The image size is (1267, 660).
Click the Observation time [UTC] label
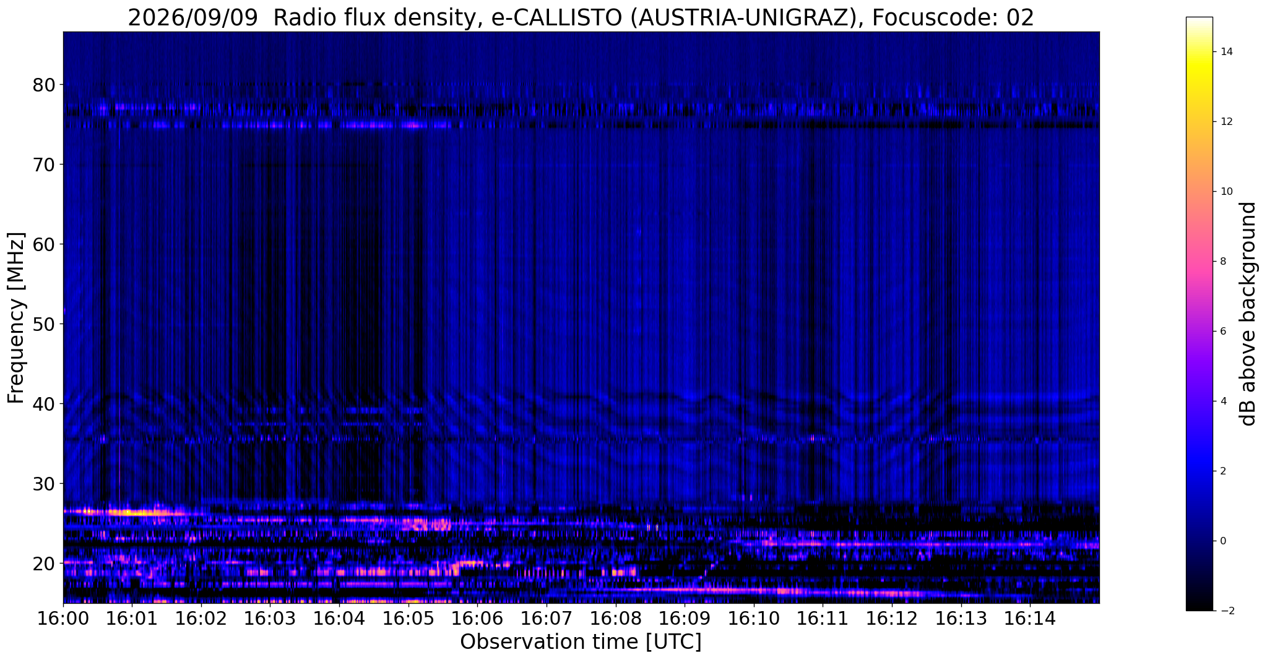tap(581, 642)
